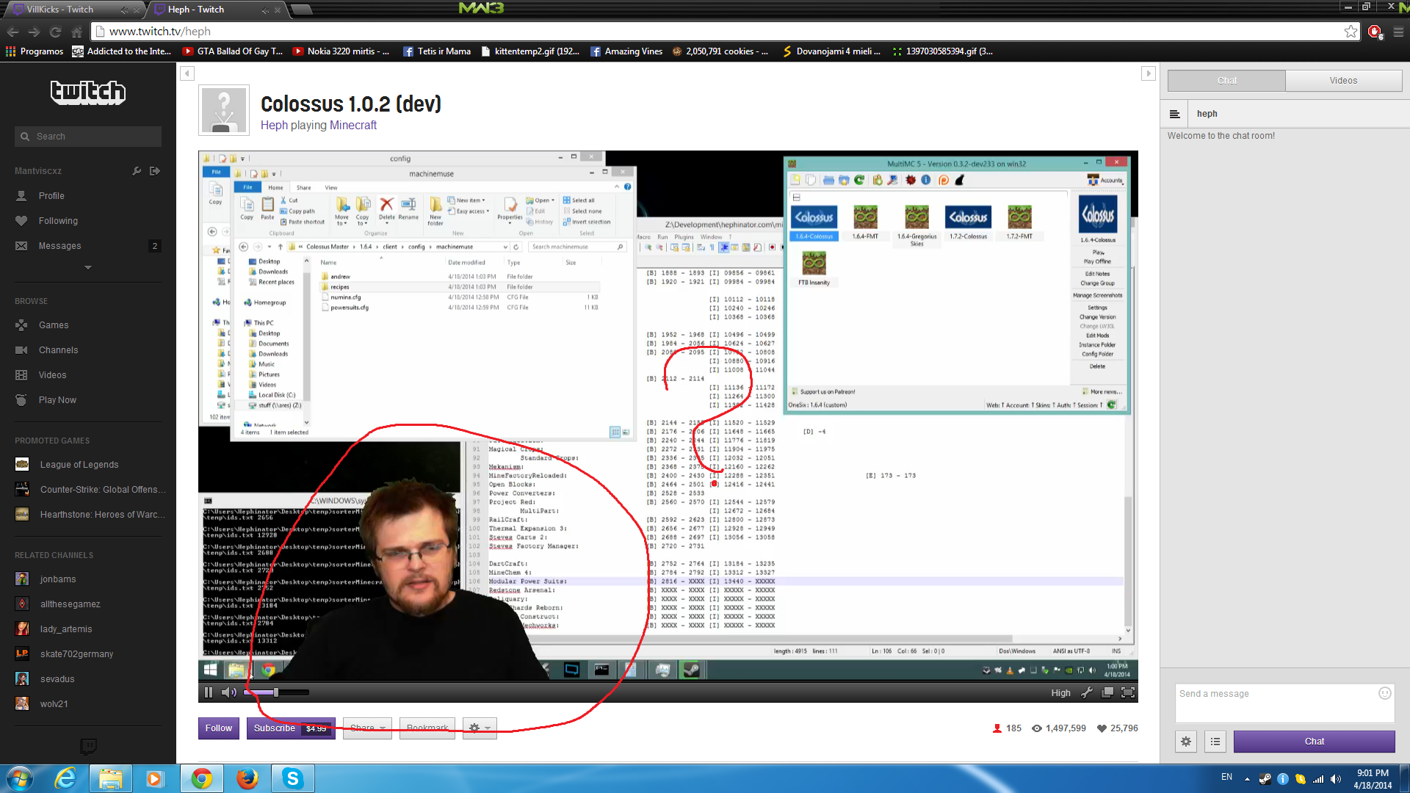The width and height of the screenshot is (1410, 793).
Task: Switch to the Videos tab
Action: tap(1343, 81)
